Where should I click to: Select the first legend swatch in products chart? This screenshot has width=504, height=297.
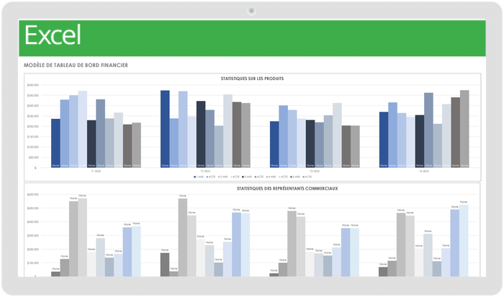(195, 177)
